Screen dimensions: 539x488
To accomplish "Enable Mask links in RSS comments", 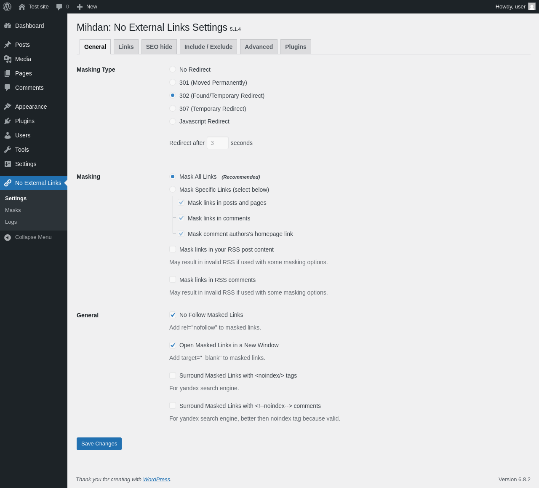I will (x=173, y=279).
